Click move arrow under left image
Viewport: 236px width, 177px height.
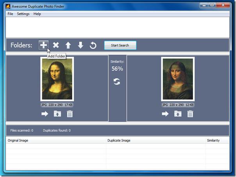click(45, 114)
